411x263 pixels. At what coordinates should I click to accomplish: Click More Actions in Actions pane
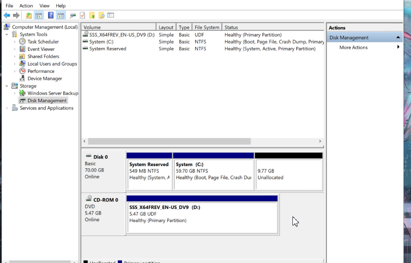click(353, 47)
